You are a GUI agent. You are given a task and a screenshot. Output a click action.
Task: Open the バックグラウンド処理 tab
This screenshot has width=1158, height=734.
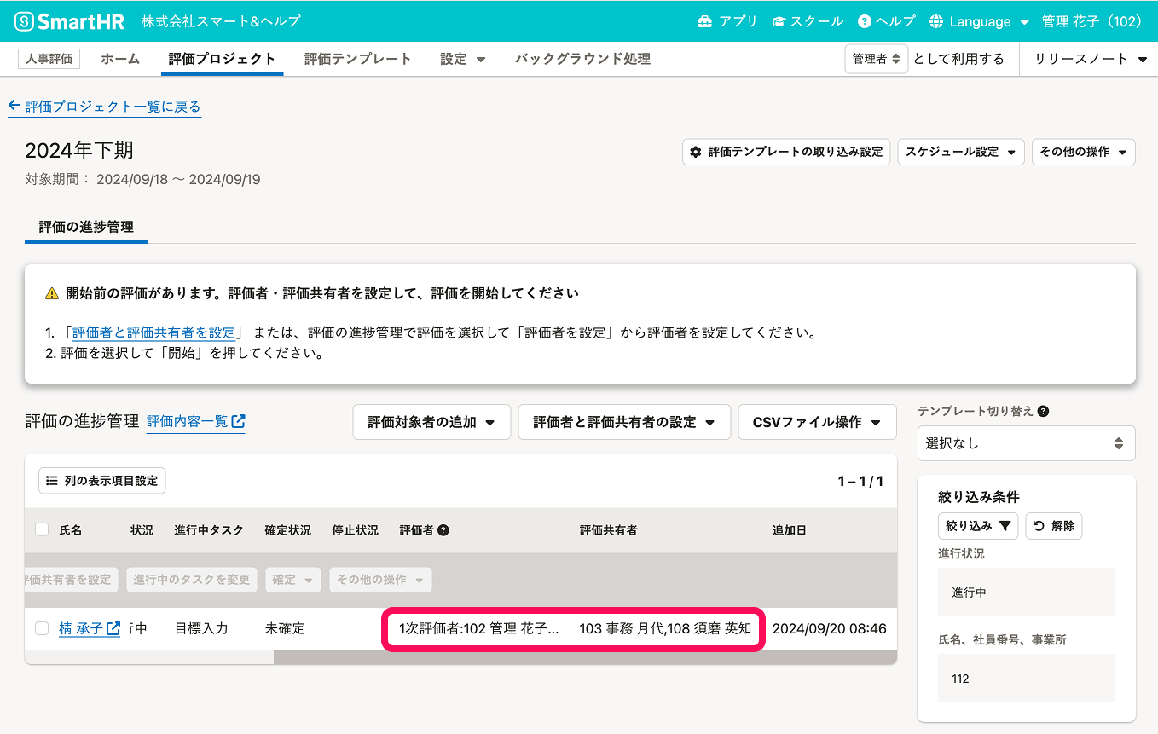pyautogui.click(x=582, y=59)
